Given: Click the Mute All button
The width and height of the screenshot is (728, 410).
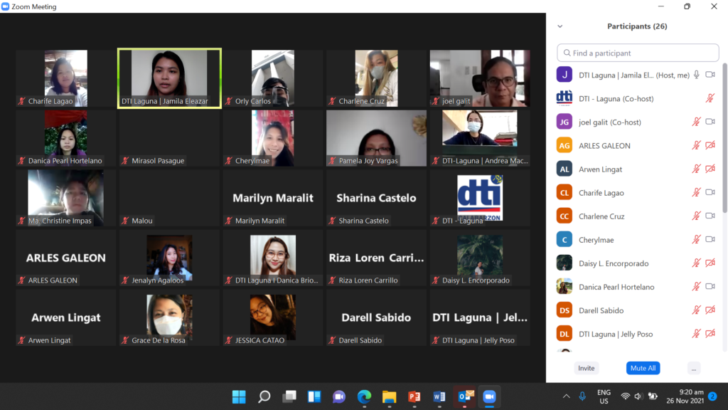Looking at the screenshot, I should (643, 368).
